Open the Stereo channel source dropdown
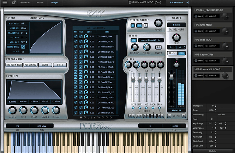Viewport: 235px width, 153px height. (176, 25)
